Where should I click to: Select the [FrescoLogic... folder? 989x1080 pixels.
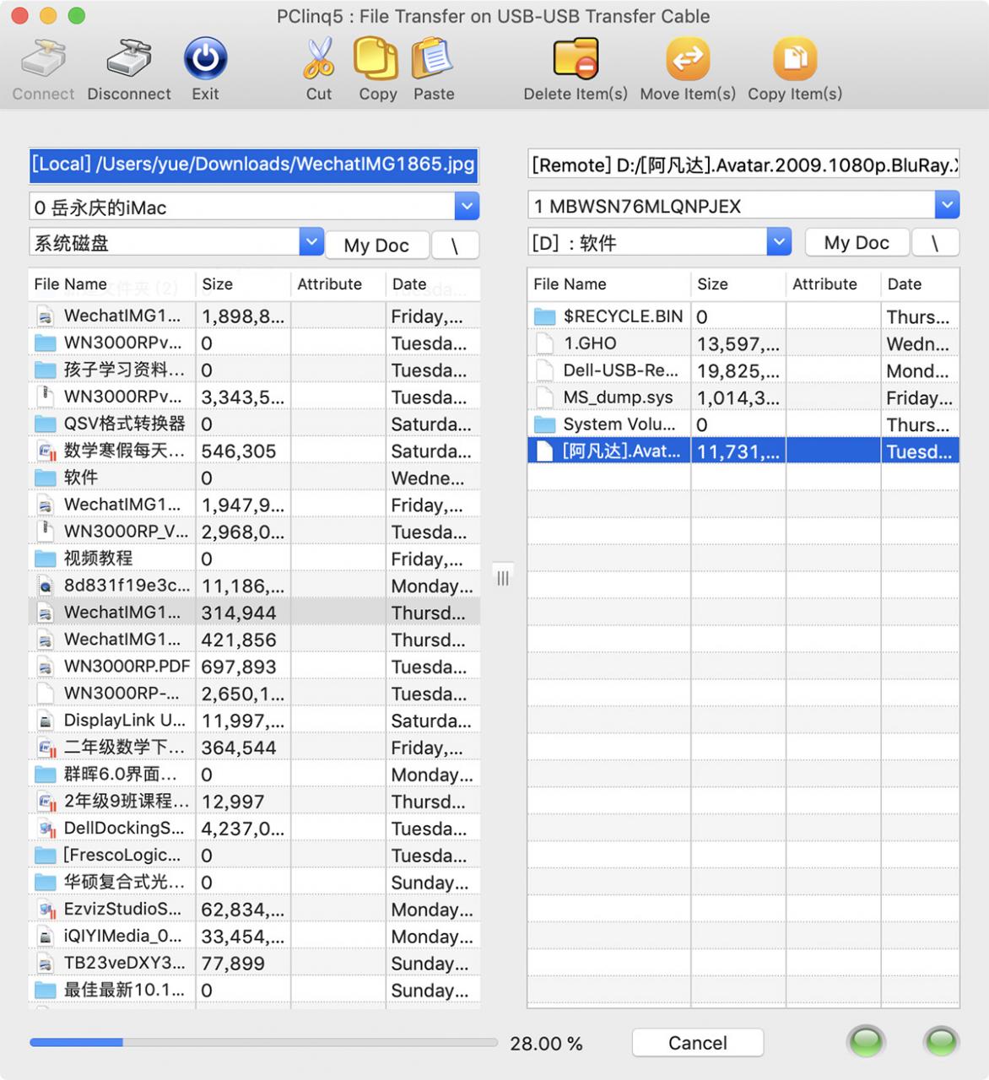tap(254, 856)
